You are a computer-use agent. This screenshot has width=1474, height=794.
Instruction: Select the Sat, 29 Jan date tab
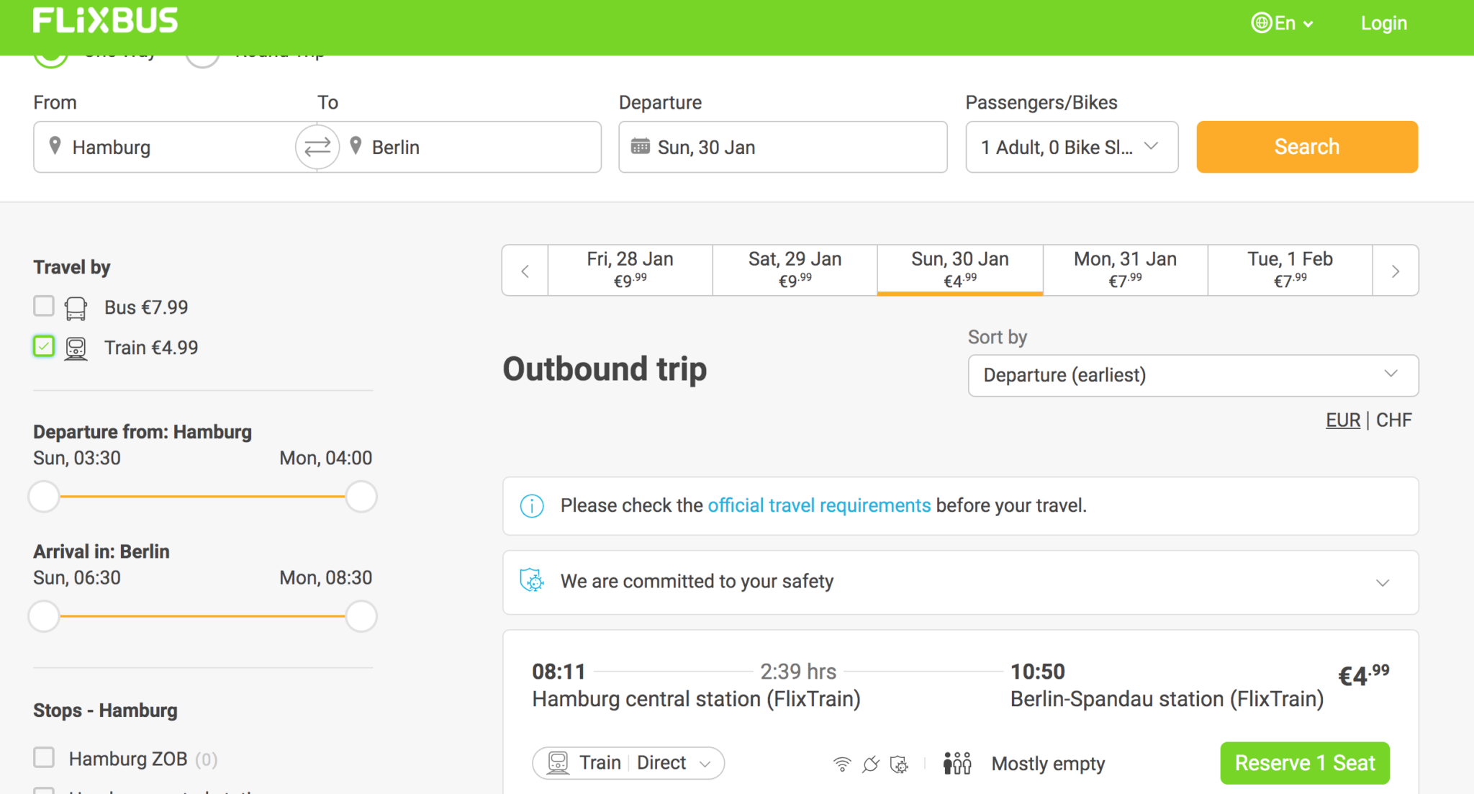click(795, 270)
